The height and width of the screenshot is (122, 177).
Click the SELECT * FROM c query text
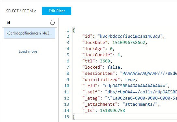[21, 11]
